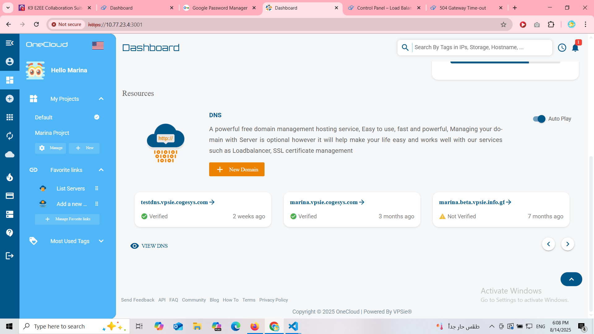
Task: Click the Default project check badge
Action: pyautogui.click(x=97, y=117)
